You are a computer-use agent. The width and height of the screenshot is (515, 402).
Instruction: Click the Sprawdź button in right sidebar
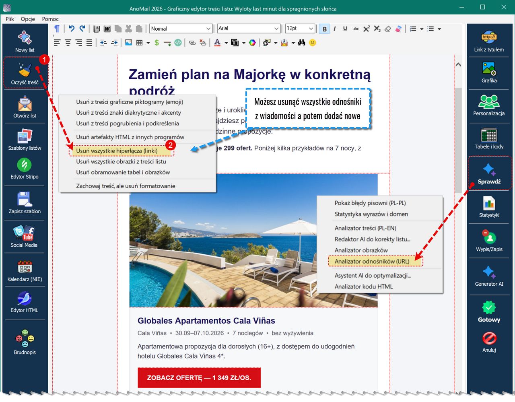coord(489,173)
